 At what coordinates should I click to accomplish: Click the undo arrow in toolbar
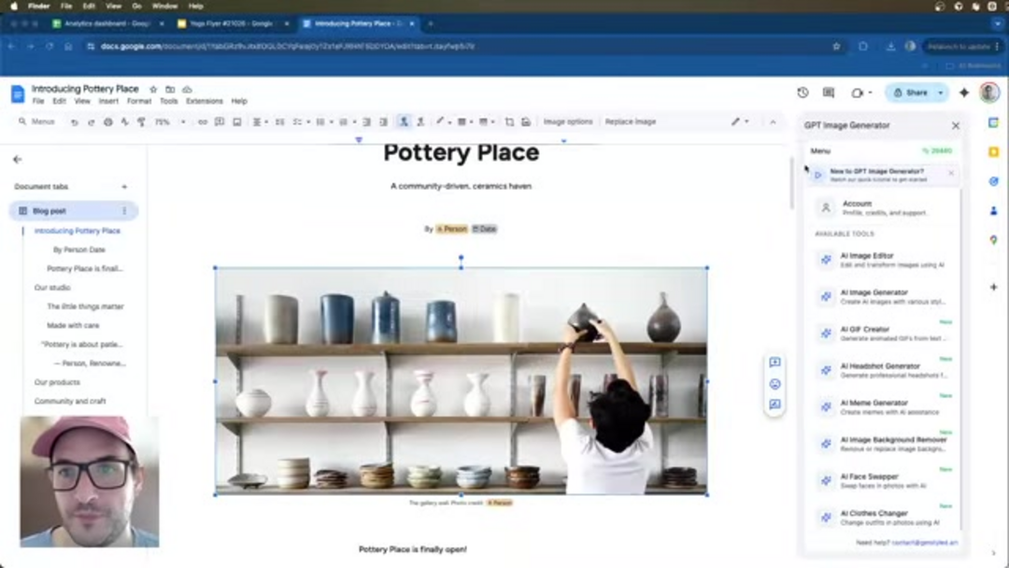click(74, 121)
